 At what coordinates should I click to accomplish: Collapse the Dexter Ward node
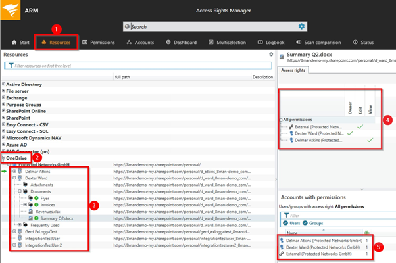14,178
